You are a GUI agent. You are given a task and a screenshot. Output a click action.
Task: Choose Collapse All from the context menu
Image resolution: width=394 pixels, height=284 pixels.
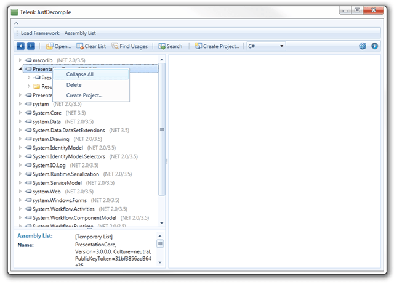point(91,75)
